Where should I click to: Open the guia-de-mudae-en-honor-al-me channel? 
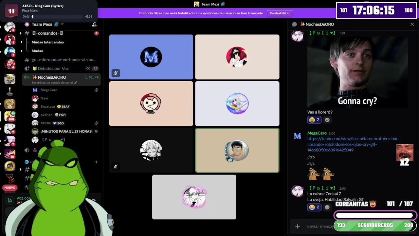click(62, 60)
